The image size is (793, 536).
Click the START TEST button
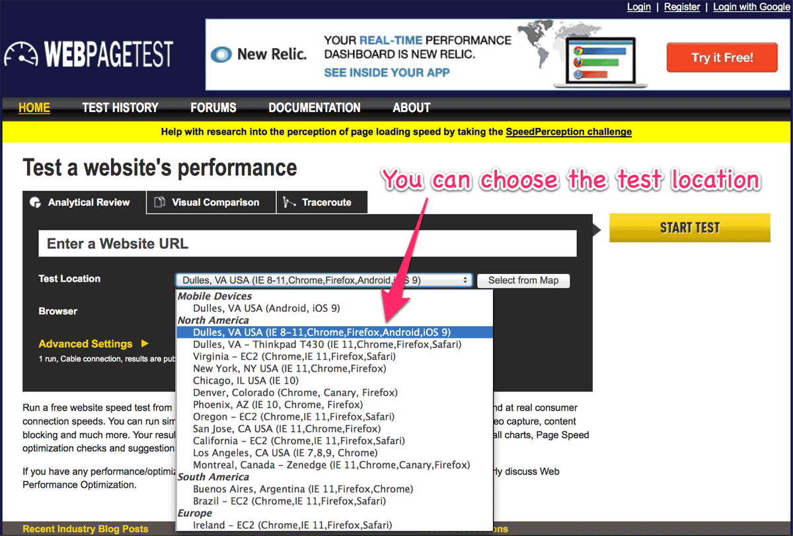(x=690, y=228)
